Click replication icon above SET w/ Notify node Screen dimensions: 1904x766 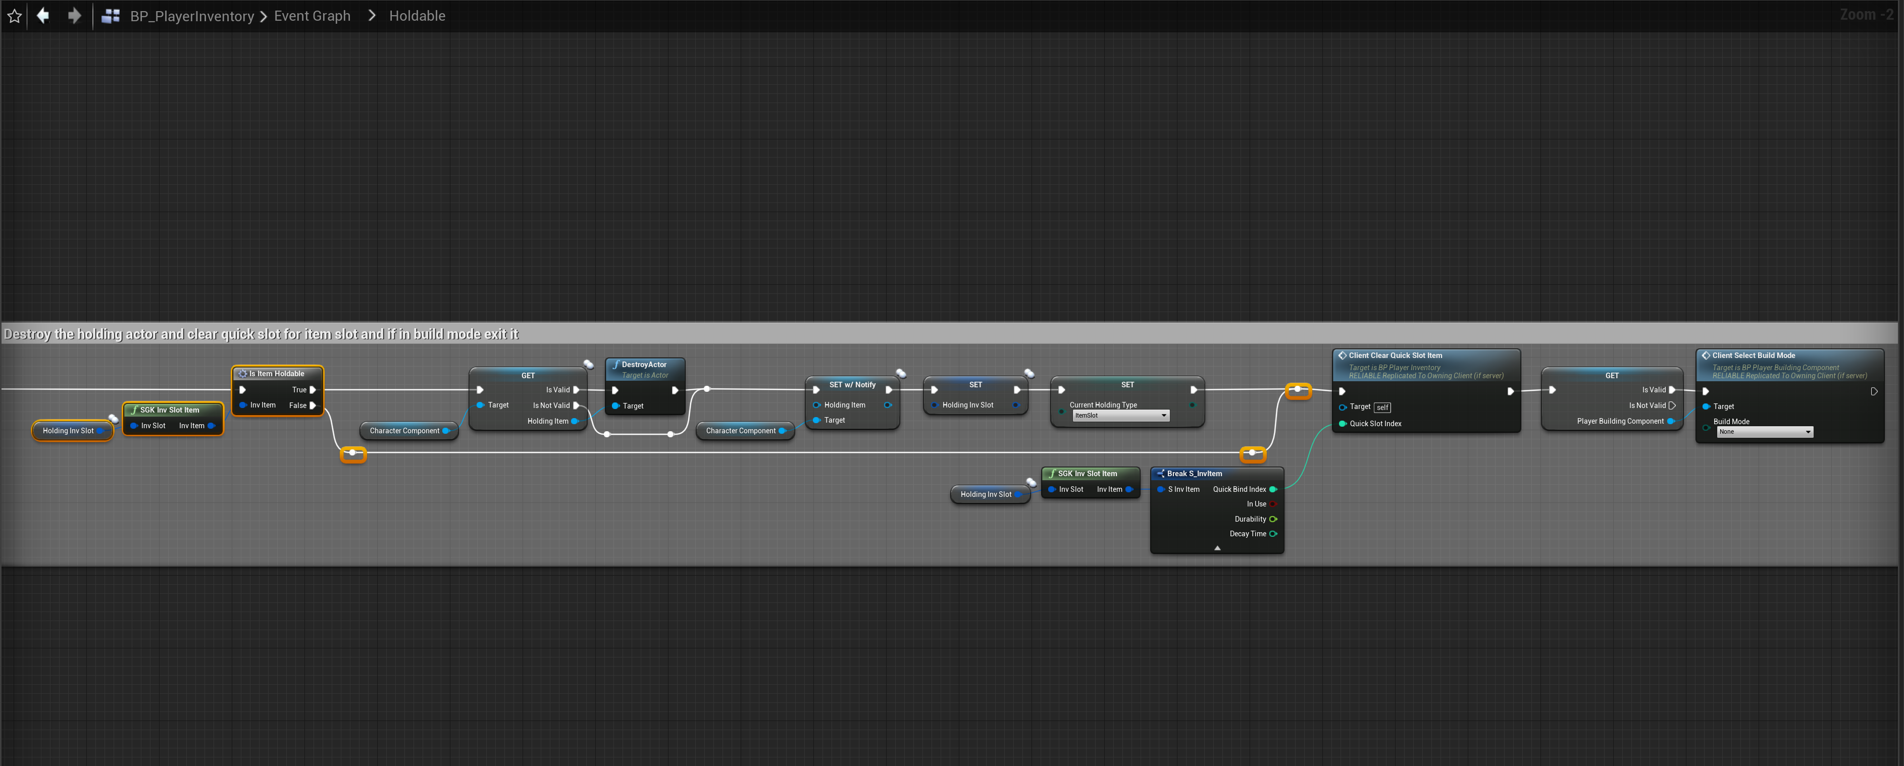[x=901, y=373]
